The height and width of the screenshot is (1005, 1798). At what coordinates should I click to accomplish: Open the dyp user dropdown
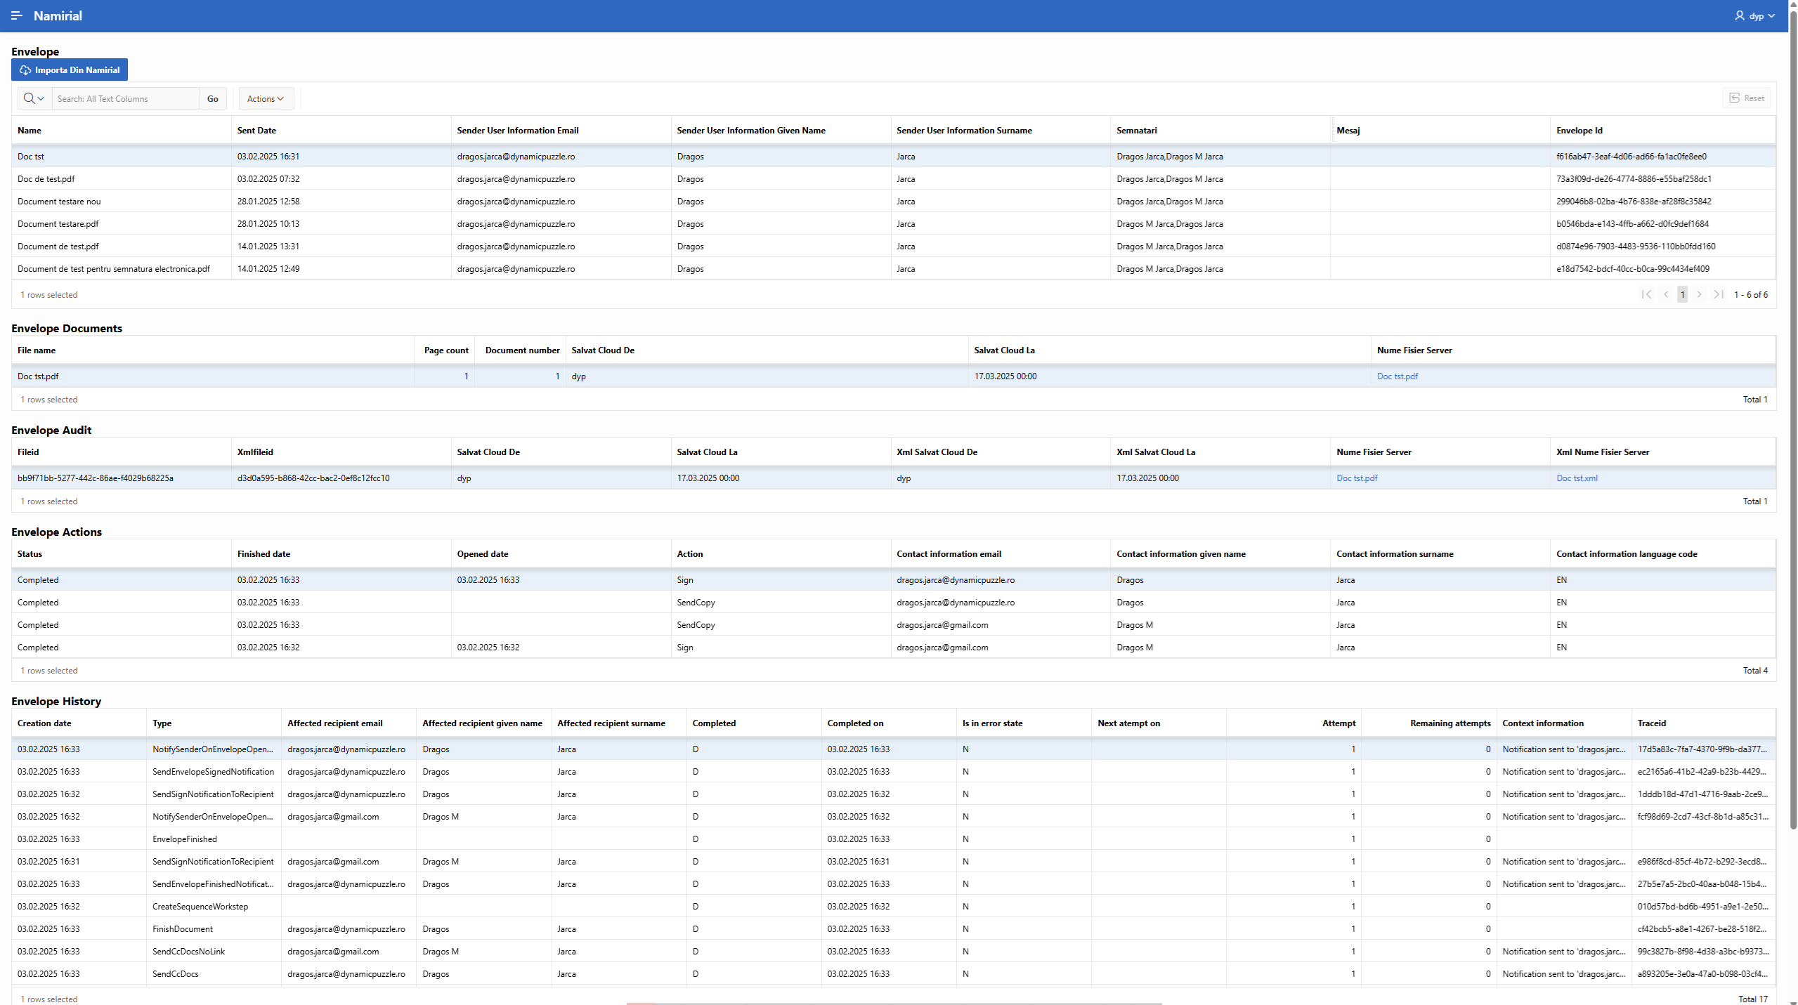1757,15
